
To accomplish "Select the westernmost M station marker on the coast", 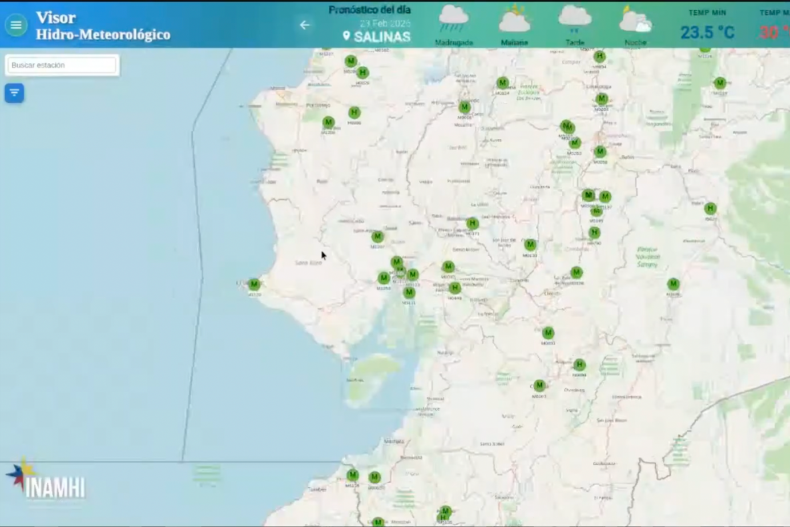I will point(253,284).
